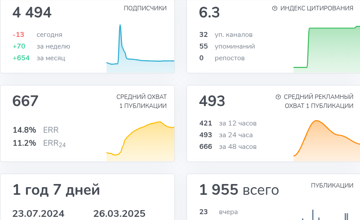Click the help icon beside ИНДЕКС ЦИТИРОВАНИЯ
The width and height of the screenshot is (360, 220).
(275, 9)
